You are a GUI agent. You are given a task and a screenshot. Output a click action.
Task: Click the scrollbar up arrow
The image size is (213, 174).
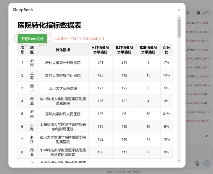179,17
